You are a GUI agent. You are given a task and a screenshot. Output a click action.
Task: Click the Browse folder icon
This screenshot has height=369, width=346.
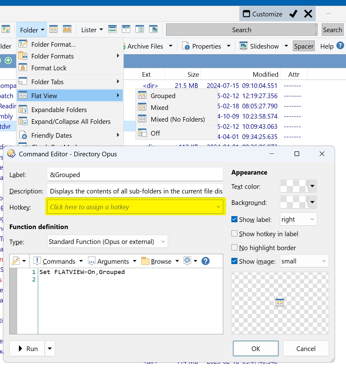[x=145, y=261]
